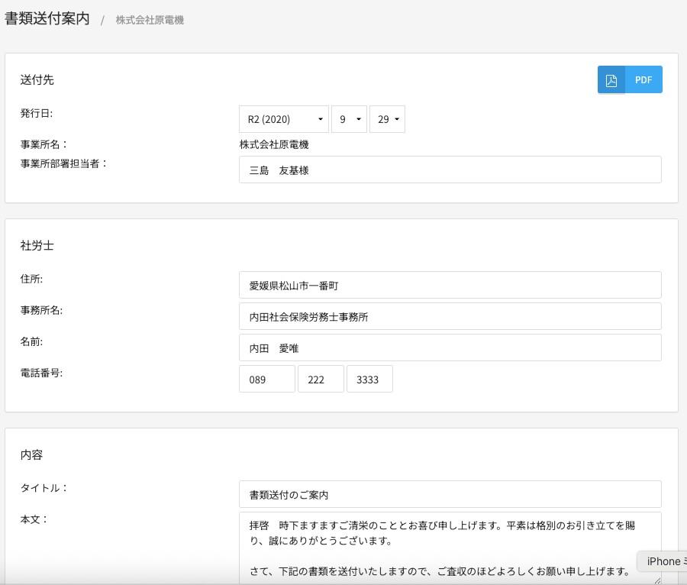Click the 株式会社原電機 breadcrumb
687x585 pixels.
click(150, 20)
